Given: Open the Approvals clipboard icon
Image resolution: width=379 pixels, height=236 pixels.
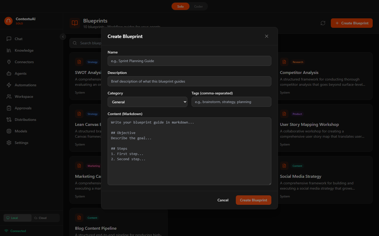Looking at the screenshot, I should 9,108.
